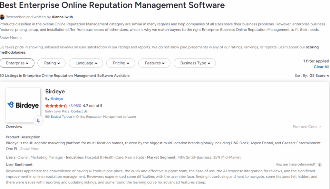Click the listings count text '20 Listings in Enterprise'

pos(64,76)
